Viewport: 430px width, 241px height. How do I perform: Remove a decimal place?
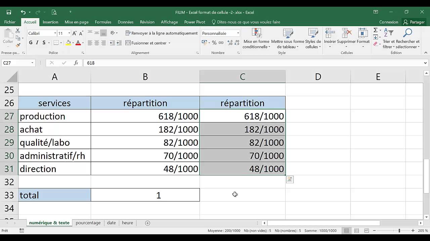(x=237, y=43)
